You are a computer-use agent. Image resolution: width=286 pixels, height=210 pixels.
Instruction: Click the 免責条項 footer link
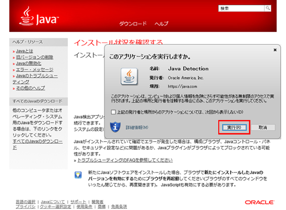click(x=119, y=206)
